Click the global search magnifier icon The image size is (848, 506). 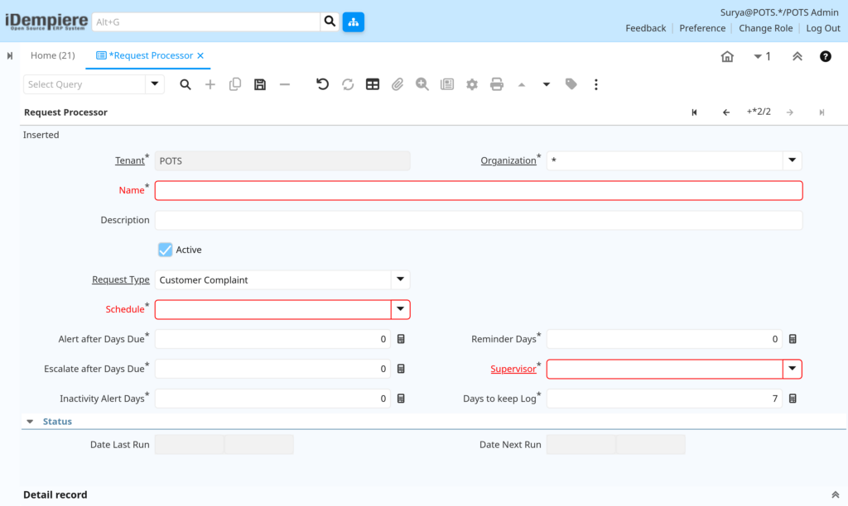(330, 21)
